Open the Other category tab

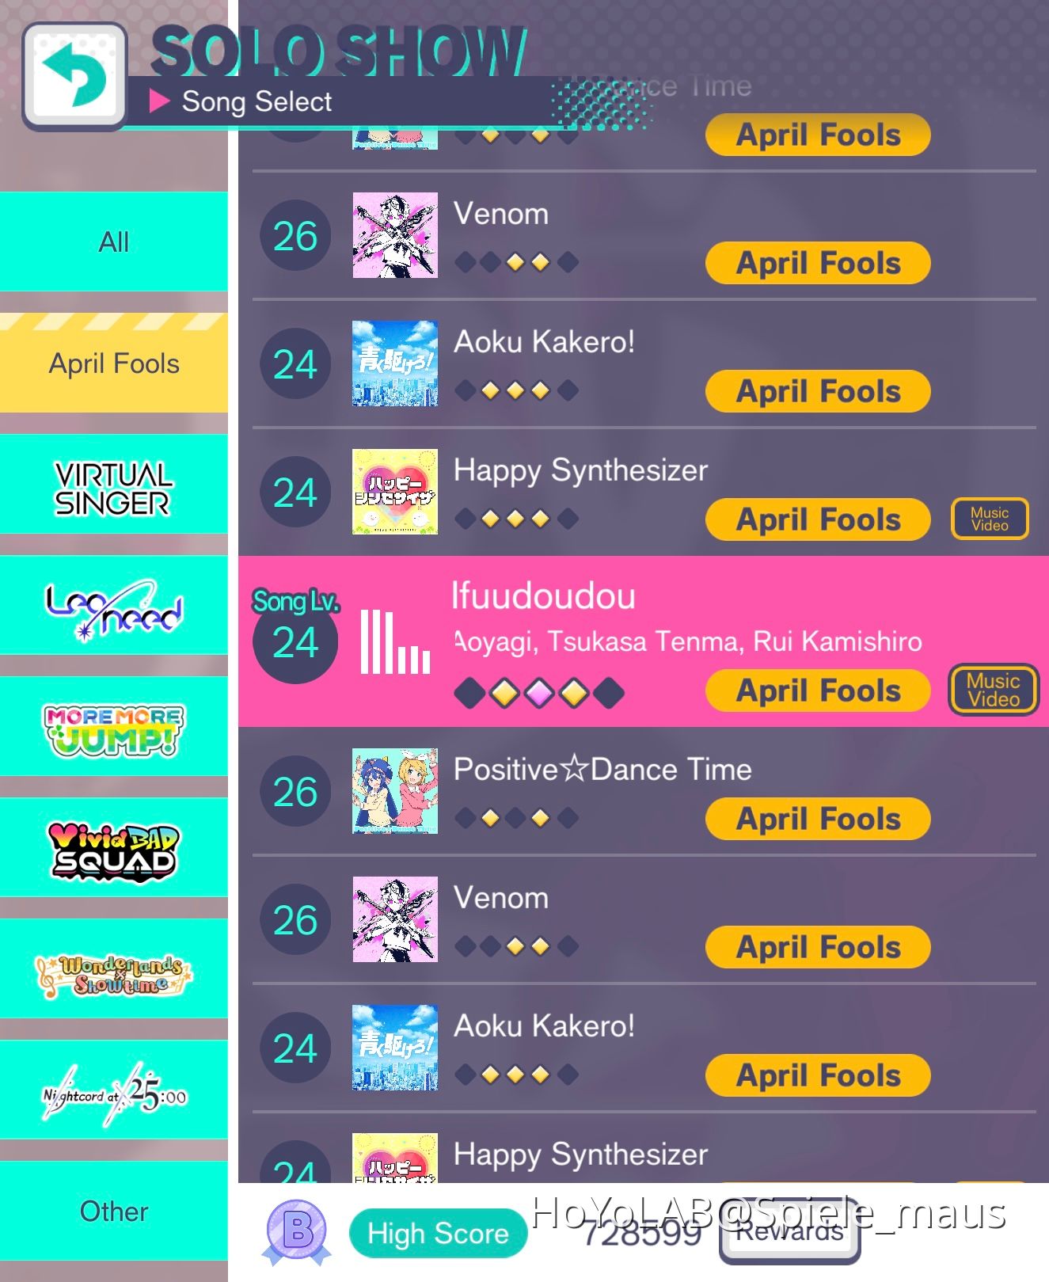114,1212
